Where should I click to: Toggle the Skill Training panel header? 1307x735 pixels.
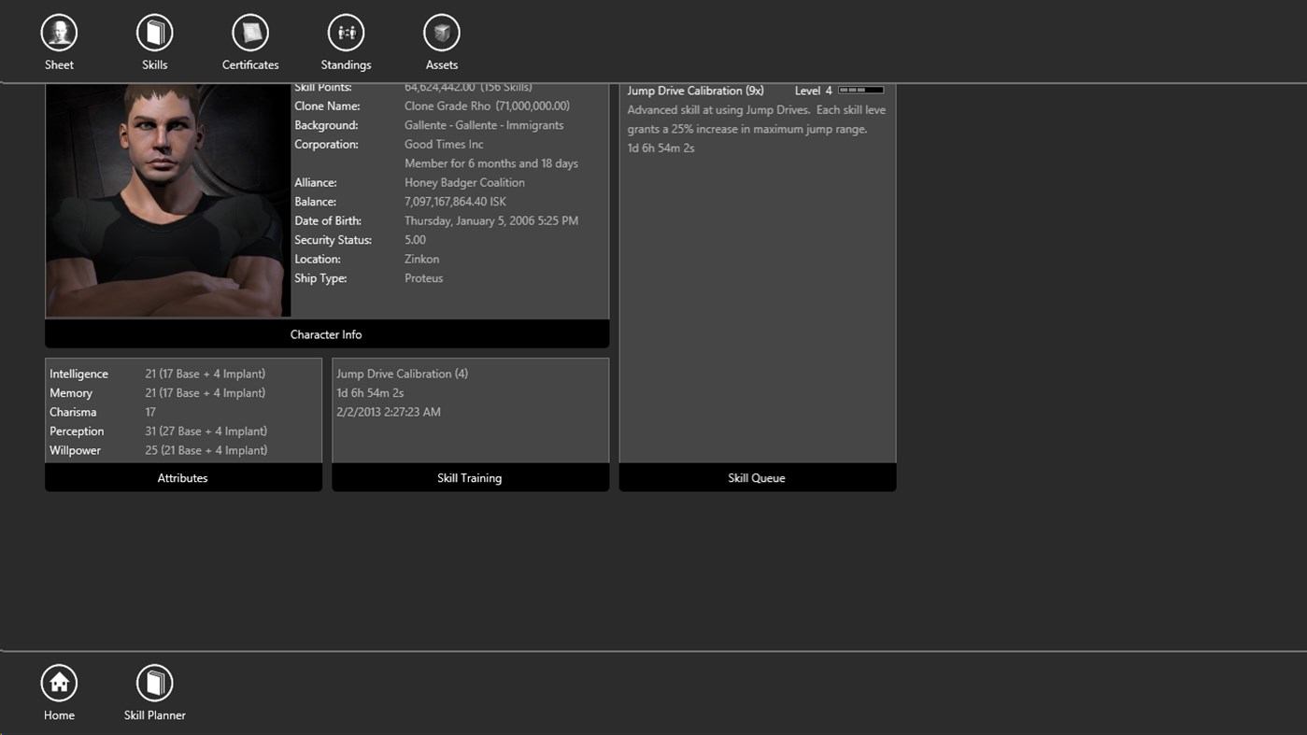[x=469, y=477]
